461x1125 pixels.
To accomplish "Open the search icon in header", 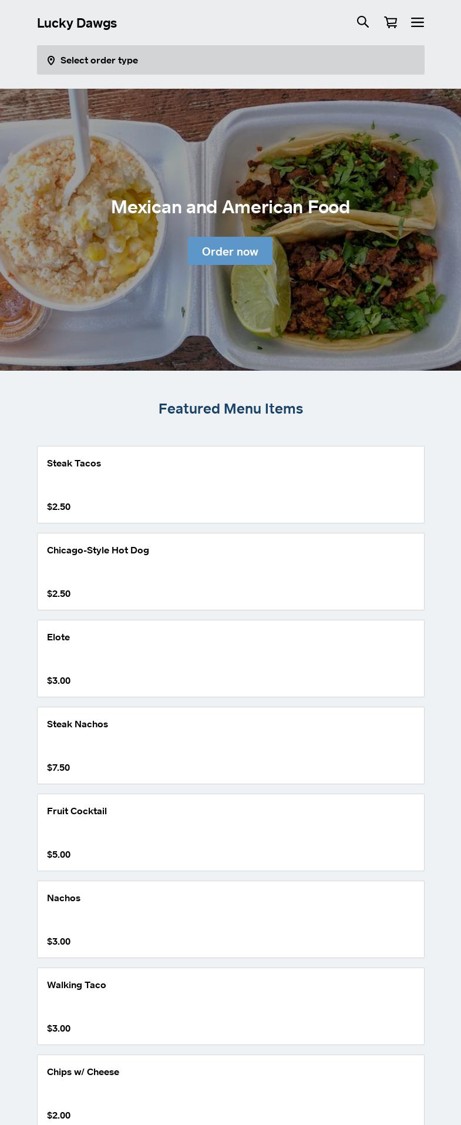I will point(363,22).
